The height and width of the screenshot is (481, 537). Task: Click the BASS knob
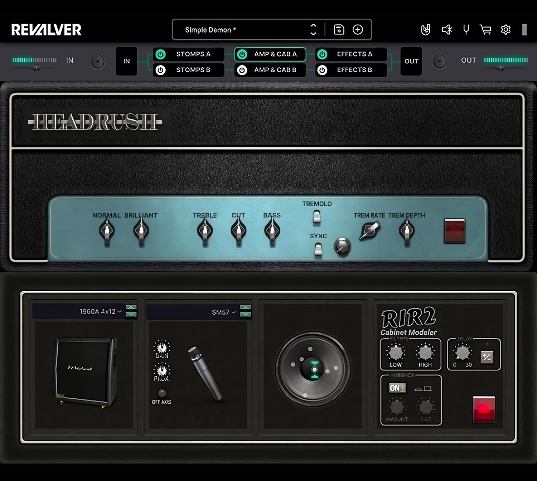tap(272, 231)
